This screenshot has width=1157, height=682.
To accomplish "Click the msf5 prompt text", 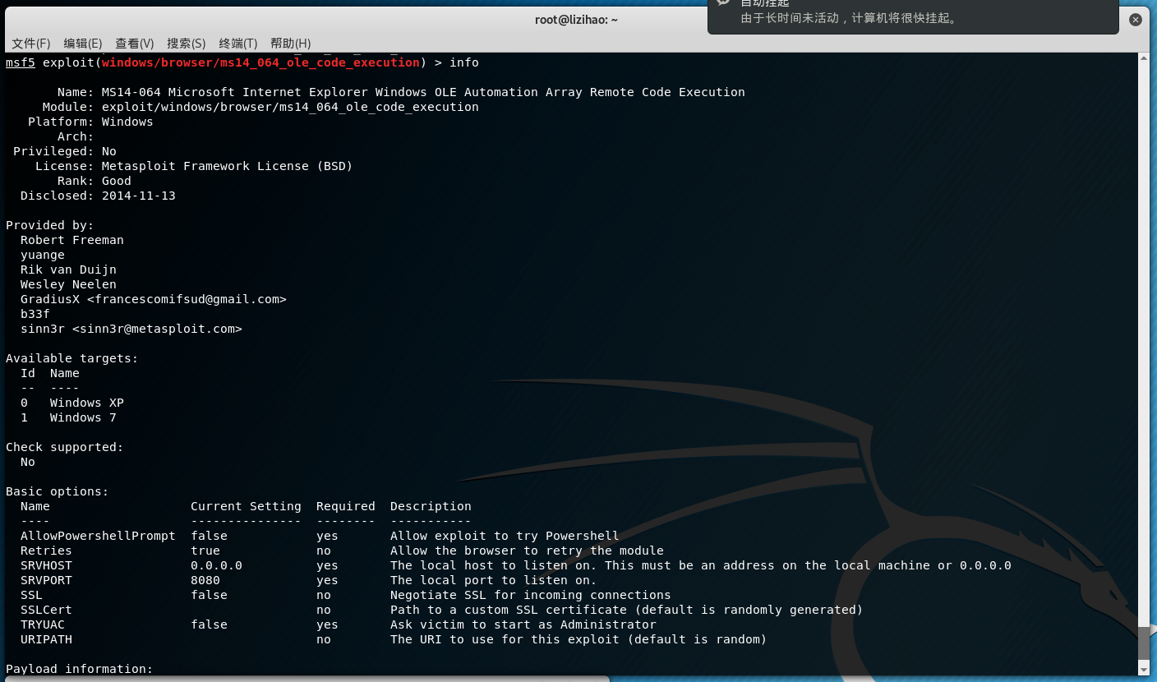I will pos(21,62).
